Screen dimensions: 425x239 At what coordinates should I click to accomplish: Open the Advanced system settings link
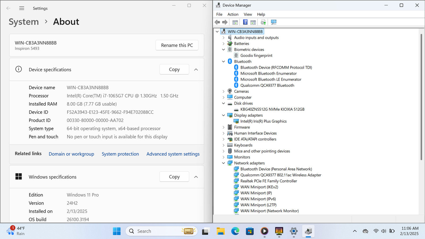(x=173, y=154)
